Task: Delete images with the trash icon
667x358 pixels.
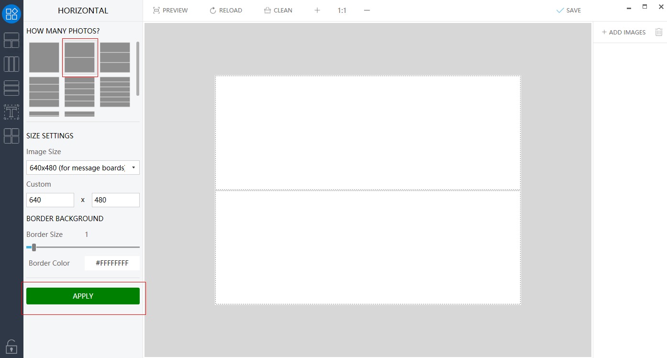Action: [x=659, y=32]
